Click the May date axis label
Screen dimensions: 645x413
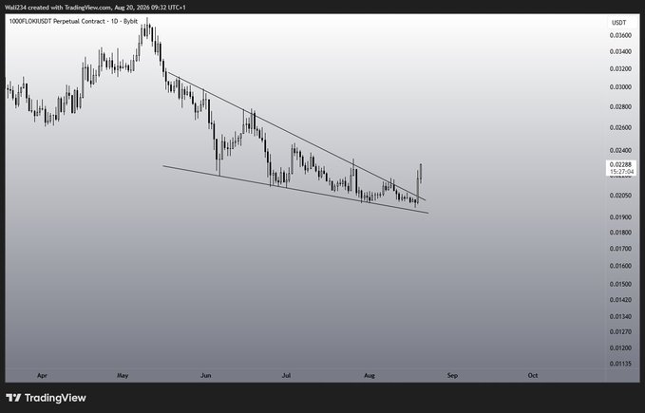(123, 376)
